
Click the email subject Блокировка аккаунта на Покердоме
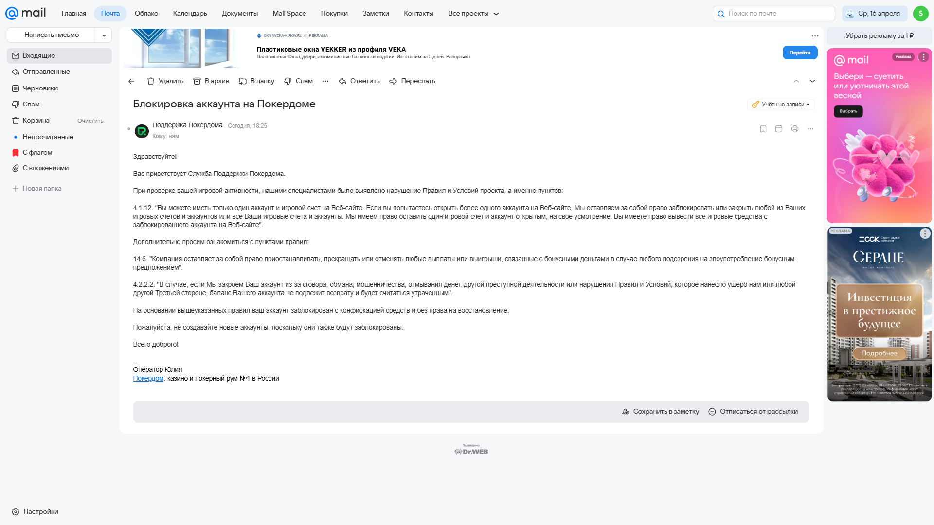224,104
